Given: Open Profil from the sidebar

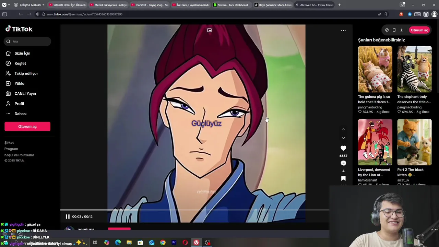Looking at the screenshot, I should tap(19, 104).
